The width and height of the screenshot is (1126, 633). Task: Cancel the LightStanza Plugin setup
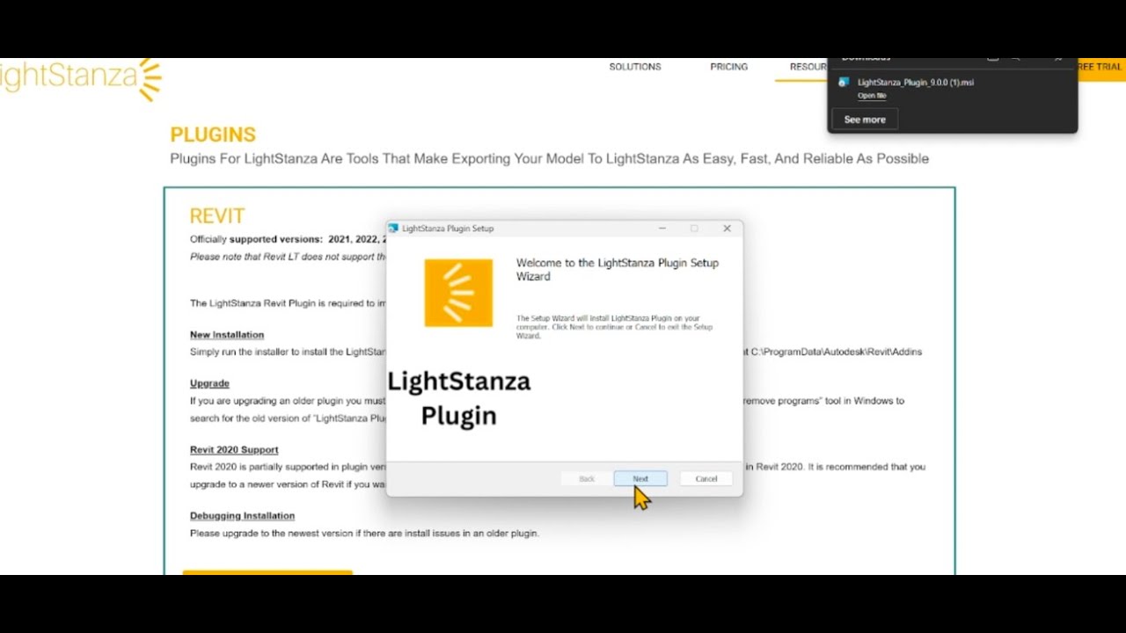click(x=706, y=478)
